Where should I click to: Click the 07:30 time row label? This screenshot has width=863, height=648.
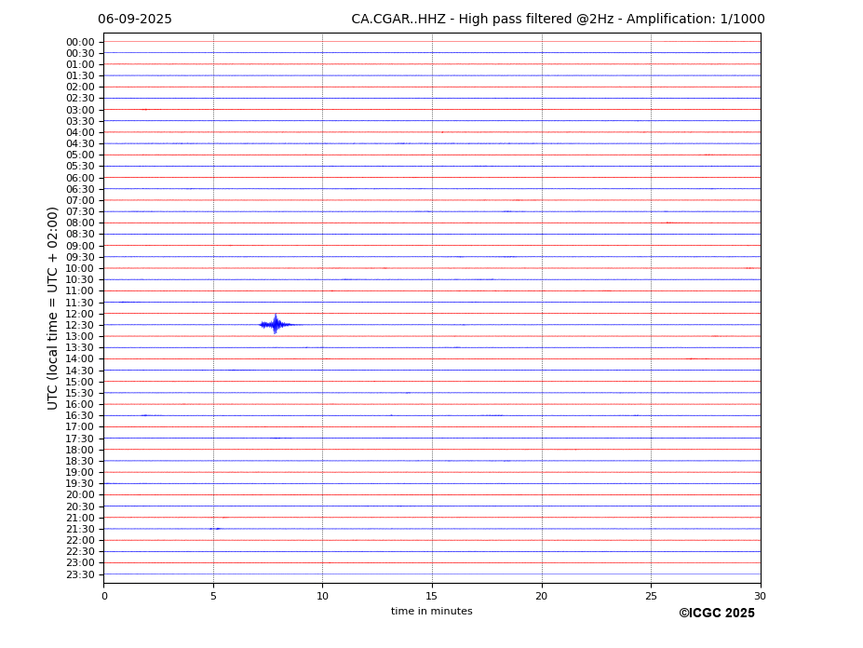[80, 212]
